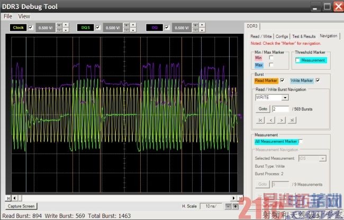344x220 pixels.
Task: Open the Configs tab
Action: click(282, 36)
